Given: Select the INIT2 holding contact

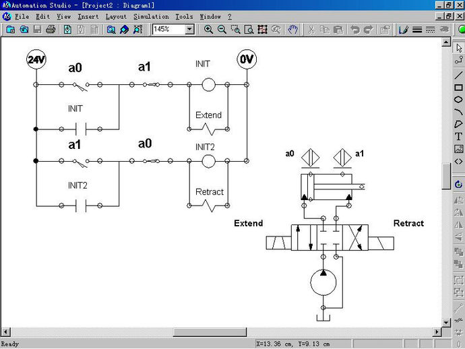Looking at the screenshot, I should 81,205.
